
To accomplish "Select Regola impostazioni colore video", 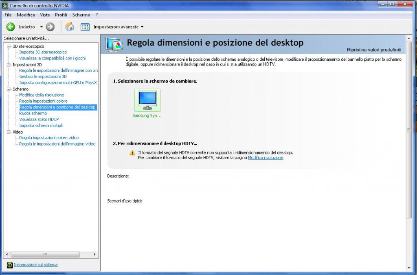I will pyautogui.click(x=49, y=138).
